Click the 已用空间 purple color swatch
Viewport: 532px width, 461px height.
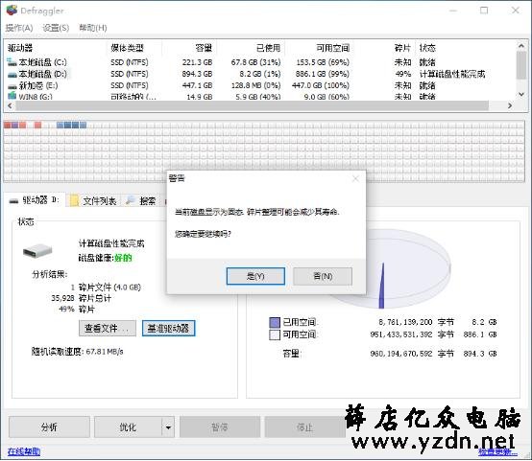pos(274,322)
